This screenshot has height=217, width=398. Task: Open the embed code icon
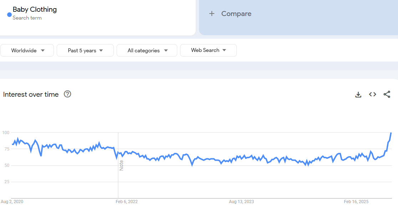click(373, 94)
